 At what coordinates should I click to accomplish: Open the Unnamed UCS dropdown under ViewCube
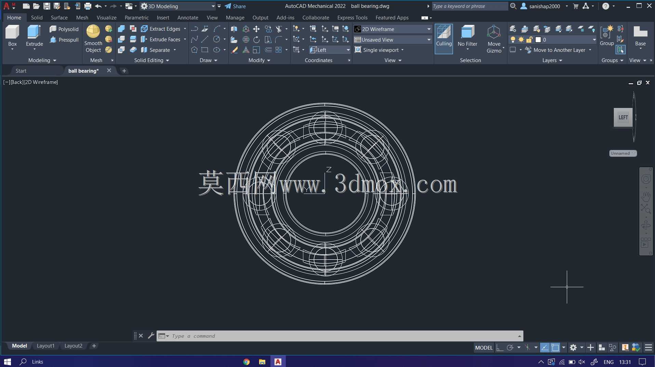(x=623, y=153)
